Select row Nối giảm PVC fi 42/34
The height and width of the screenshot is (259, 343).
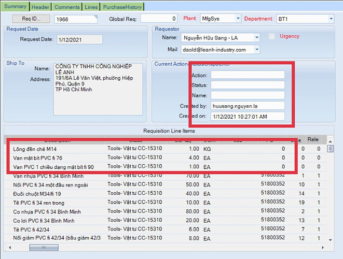coord(165,238)
